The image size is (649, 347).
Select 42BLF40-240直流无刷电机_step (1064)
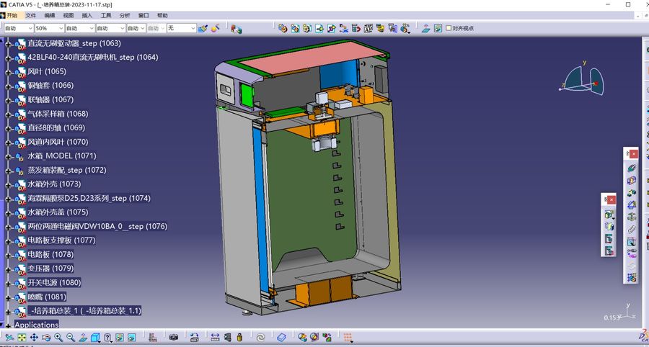[93, 57]
